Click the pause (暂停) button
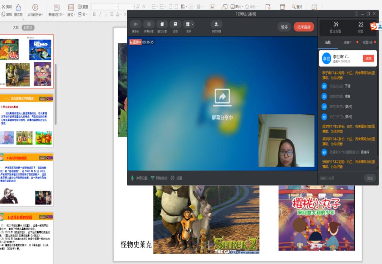 tap(284, 27)
